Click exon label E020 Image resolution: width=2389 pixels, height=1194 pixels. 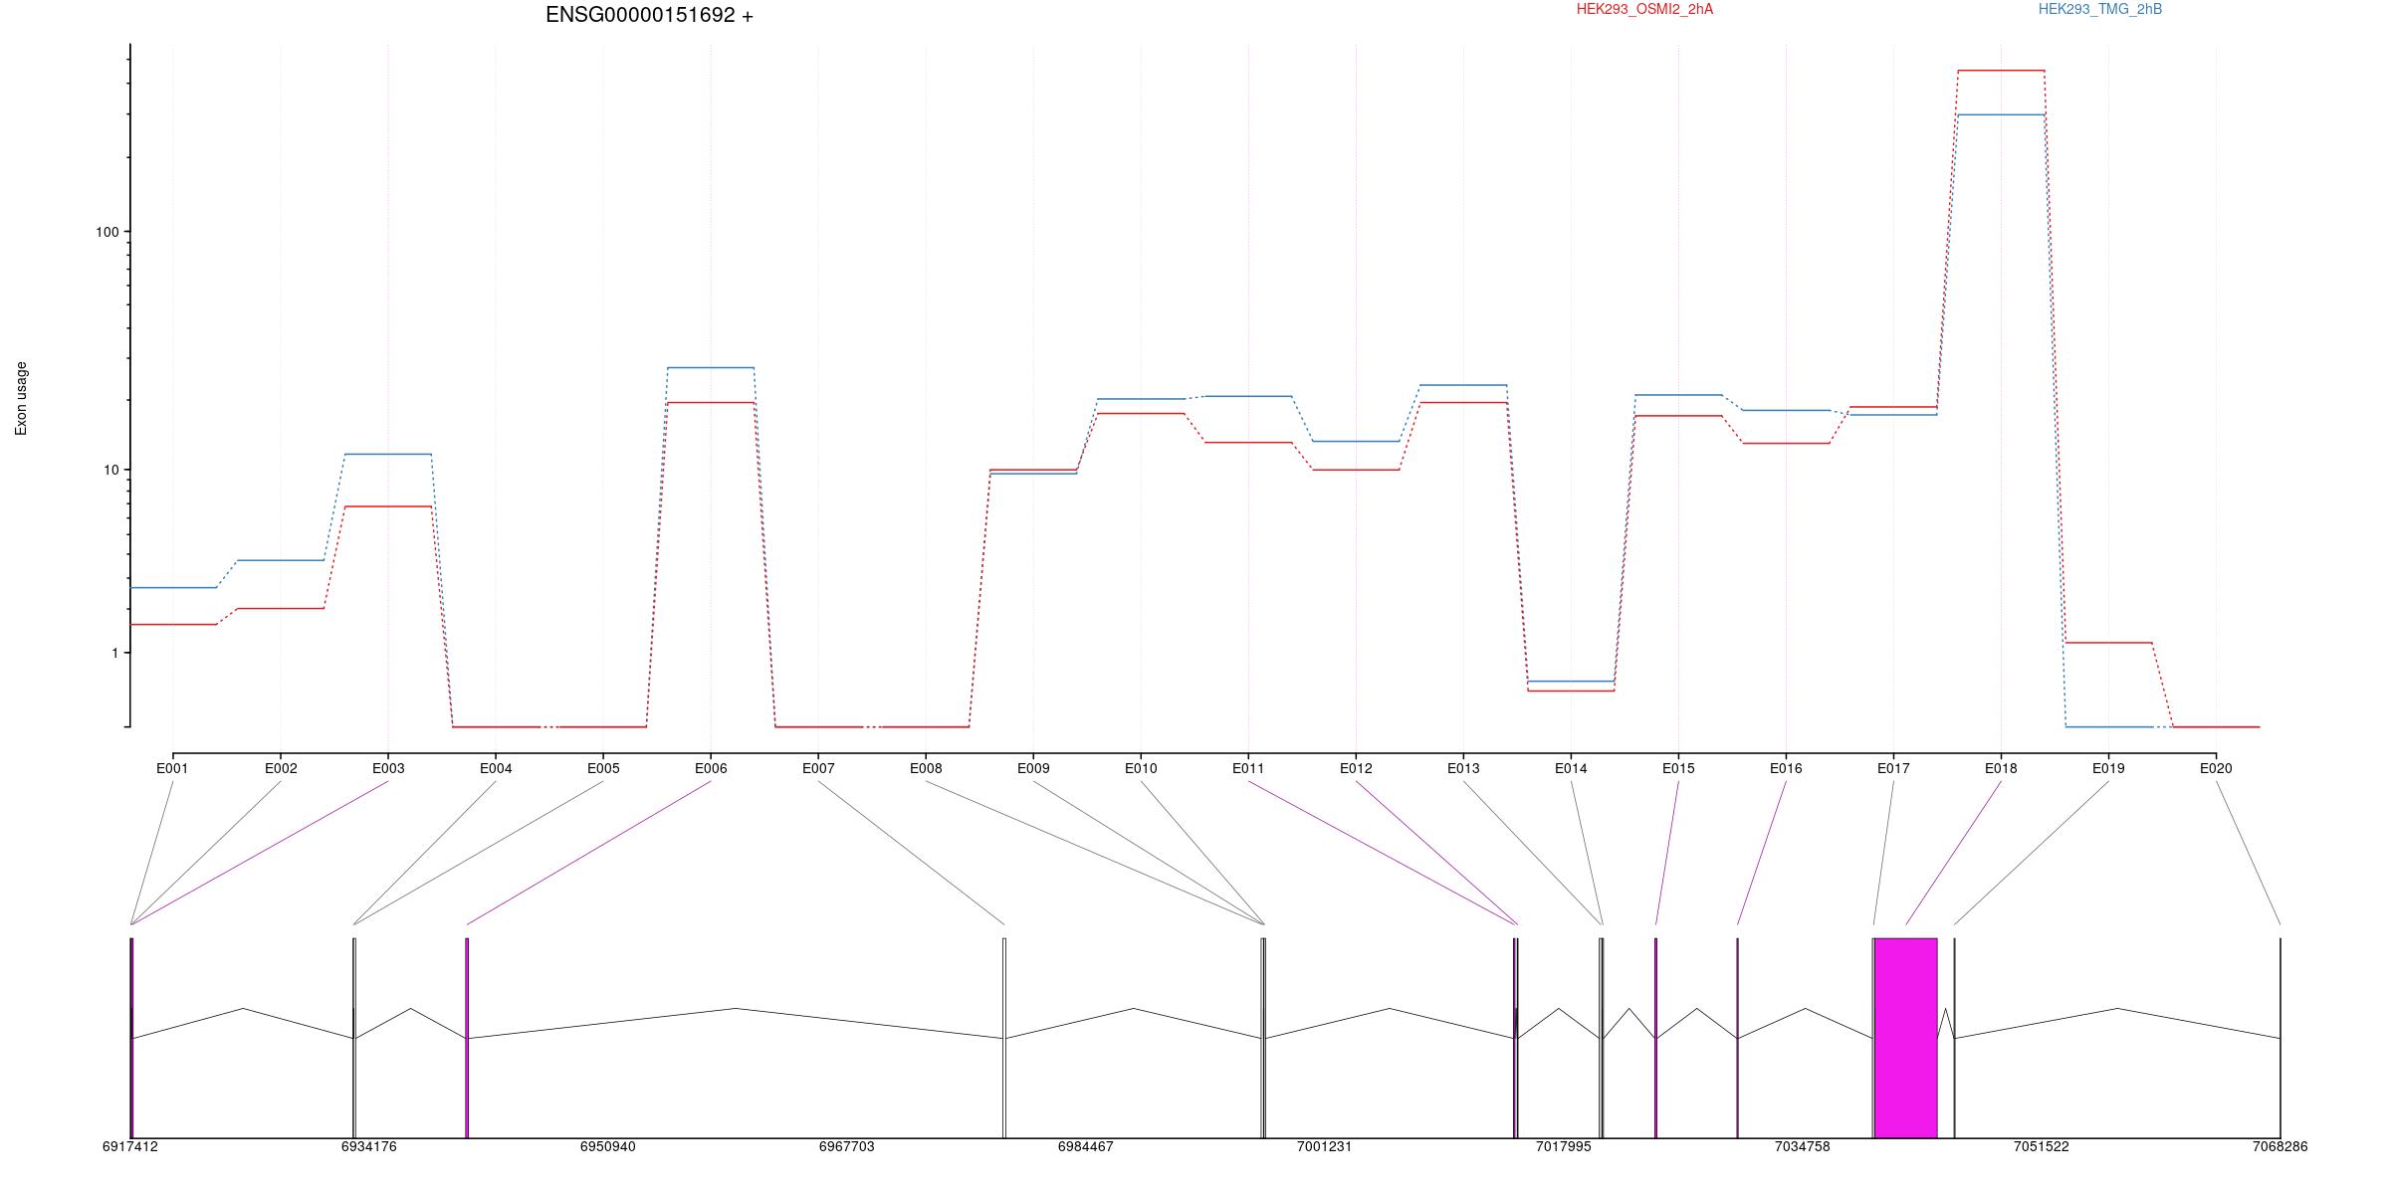coord(2216,768)
